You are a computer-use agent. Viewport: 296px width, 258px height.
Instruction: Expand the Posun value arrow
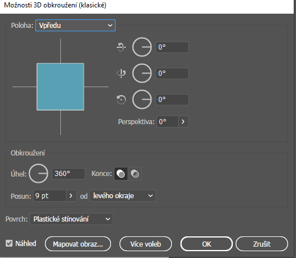pos(71,196)
